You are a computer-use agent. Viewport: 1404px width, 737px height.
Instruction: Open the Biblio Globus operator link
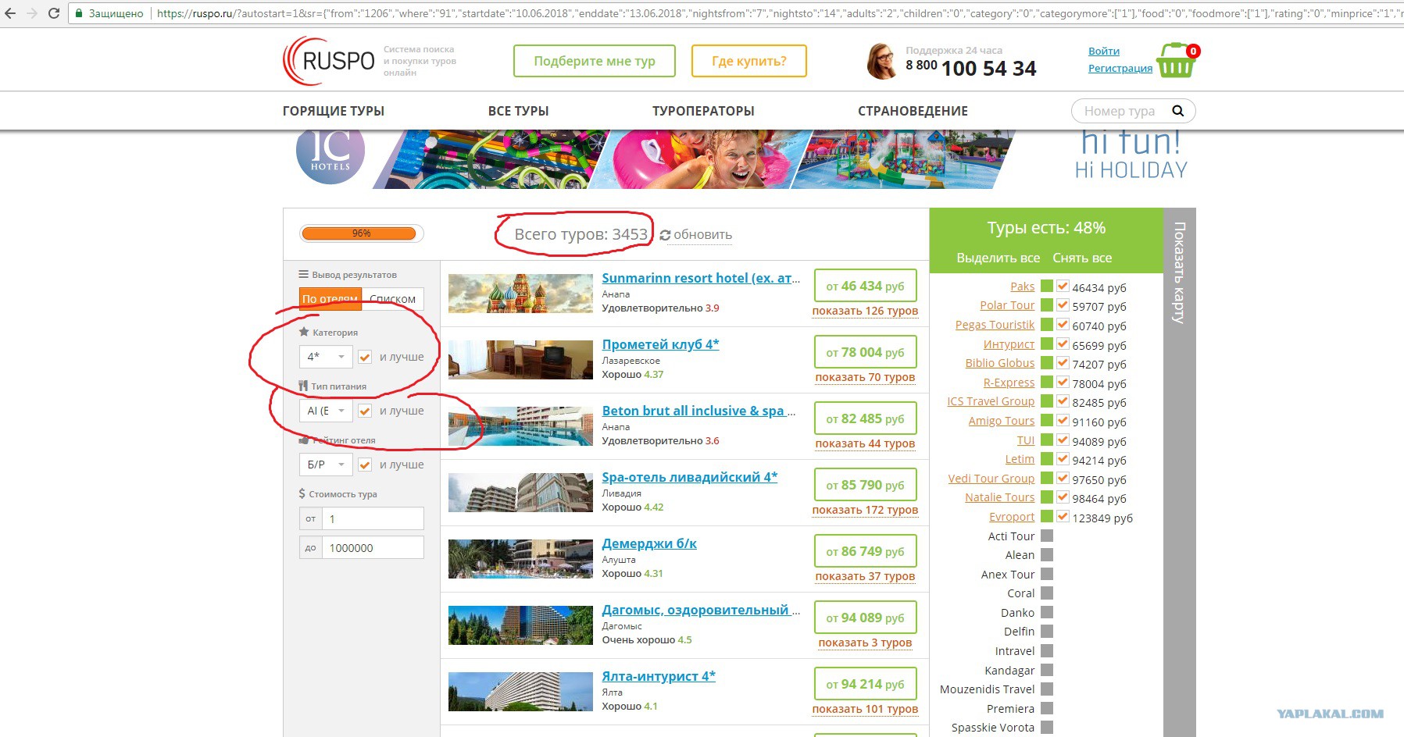pyautogui.click(x=1000, y=363)
